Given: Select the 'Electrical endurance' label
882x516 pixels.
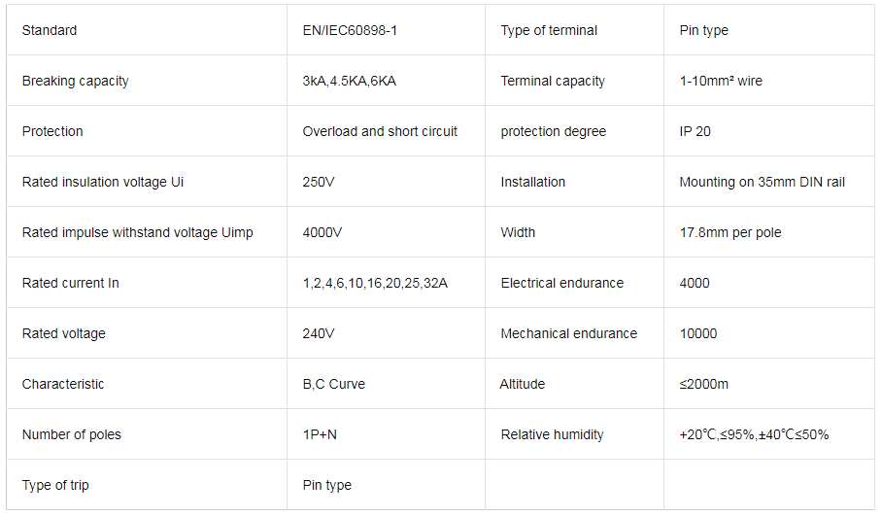Looking at the screenshot, I should (x=562, y=283).
